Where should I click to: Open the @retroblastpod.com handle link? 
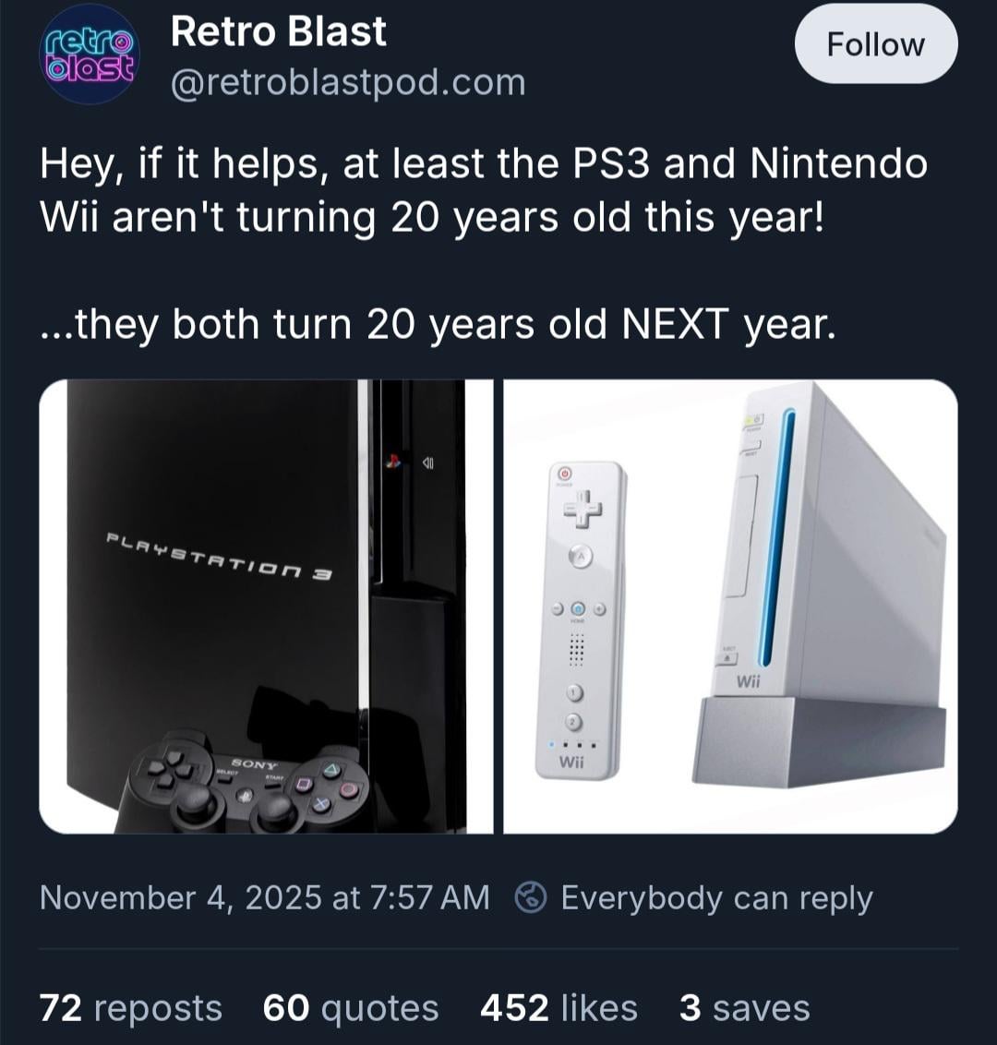(347, 83)
